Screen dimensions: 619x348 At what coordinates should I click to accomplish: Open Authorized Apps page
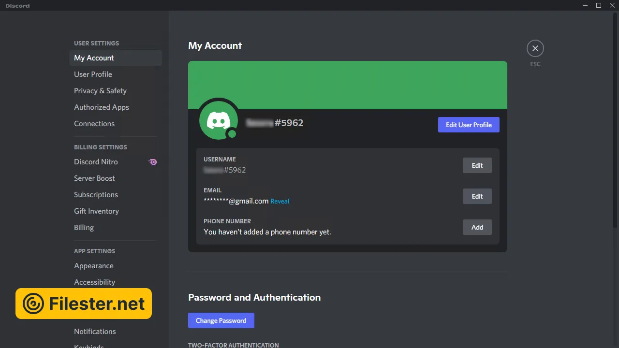(x=102, y=107)
